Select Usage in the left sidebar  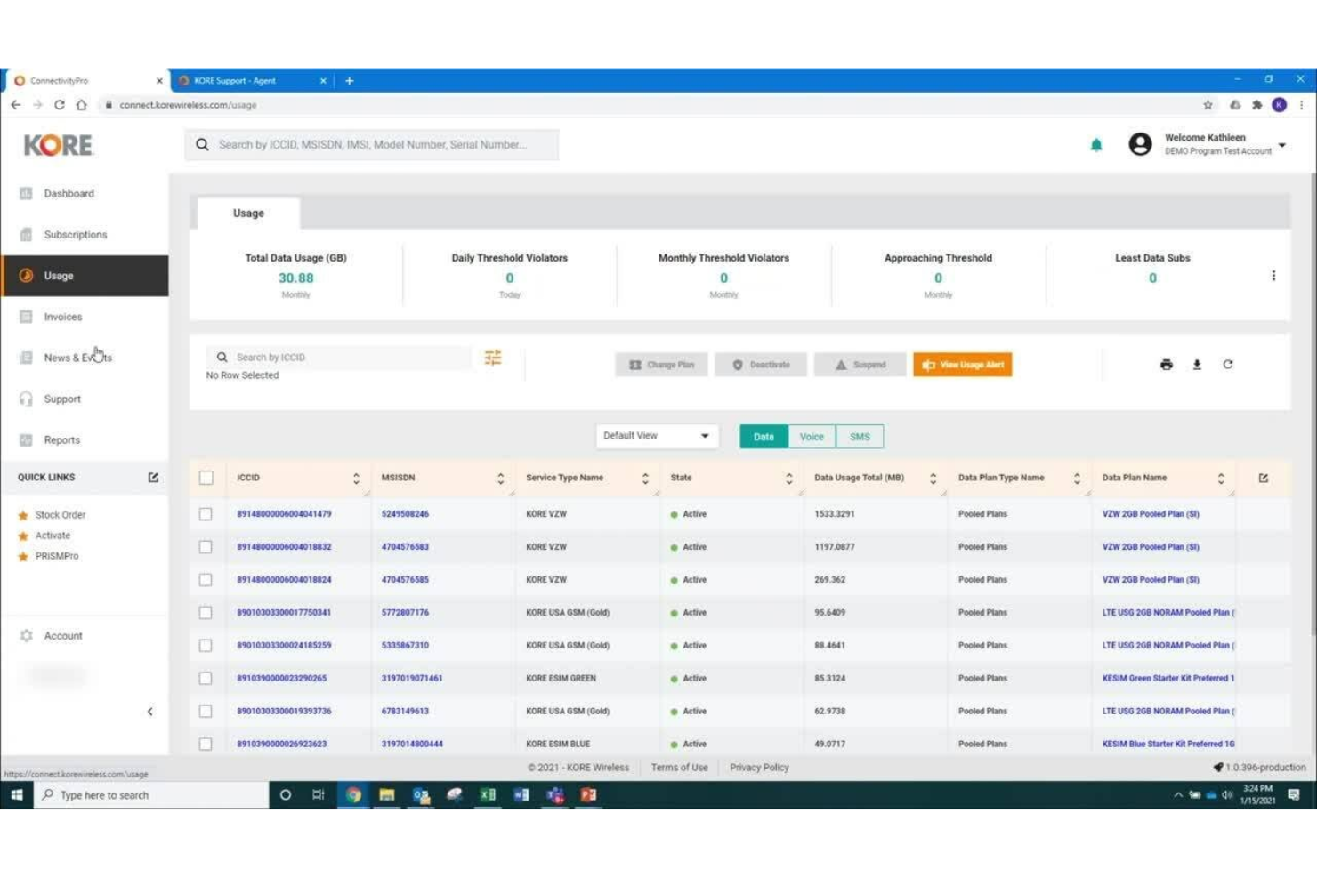pyautogui.click(x=59, y=275)
